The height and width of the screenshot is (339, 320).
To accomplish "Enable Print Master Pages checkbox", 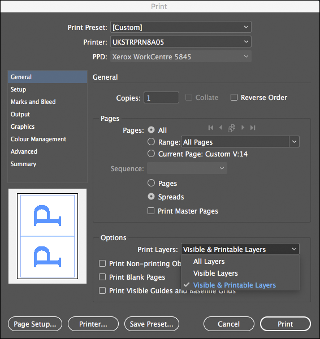I will click(x=151, y=211).
